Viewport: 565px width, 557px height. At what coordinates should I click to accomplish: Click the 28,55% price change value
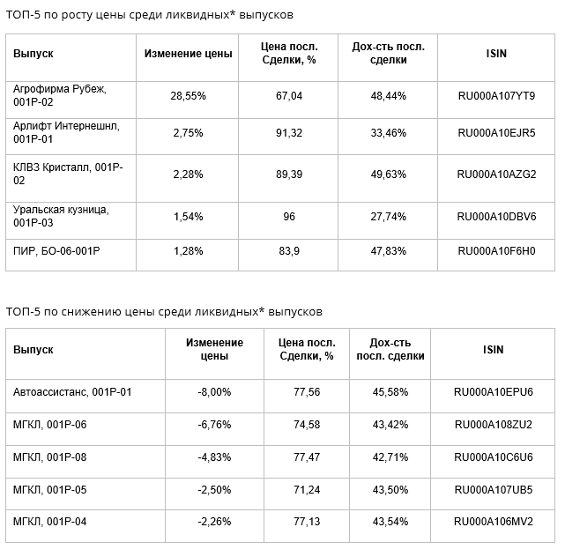click(x=188, y=96)
